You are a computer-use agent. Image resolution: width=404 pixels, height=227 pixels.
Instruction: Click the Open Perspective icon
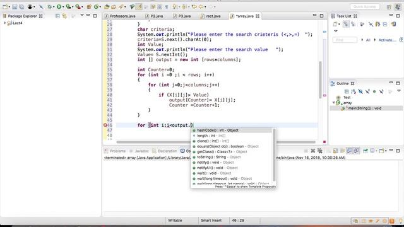[389, 7]
